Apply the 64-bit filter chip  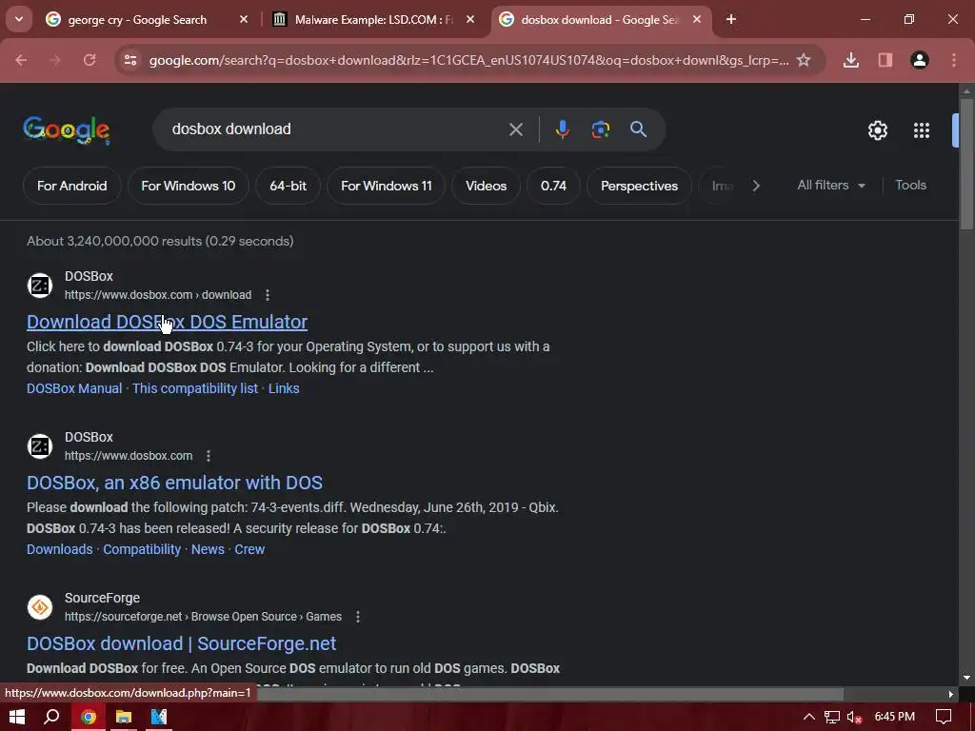[x=288, y=186]
